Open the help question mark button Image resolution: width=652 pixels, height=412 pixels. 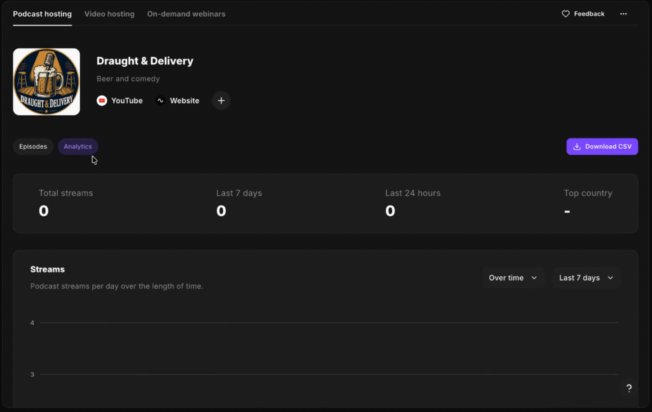[x=629, y=388]
